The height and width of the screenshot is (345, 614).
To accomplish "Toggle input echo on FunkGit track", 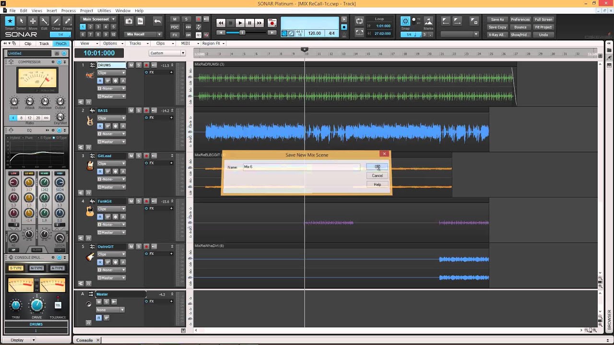I will [154, 201].
